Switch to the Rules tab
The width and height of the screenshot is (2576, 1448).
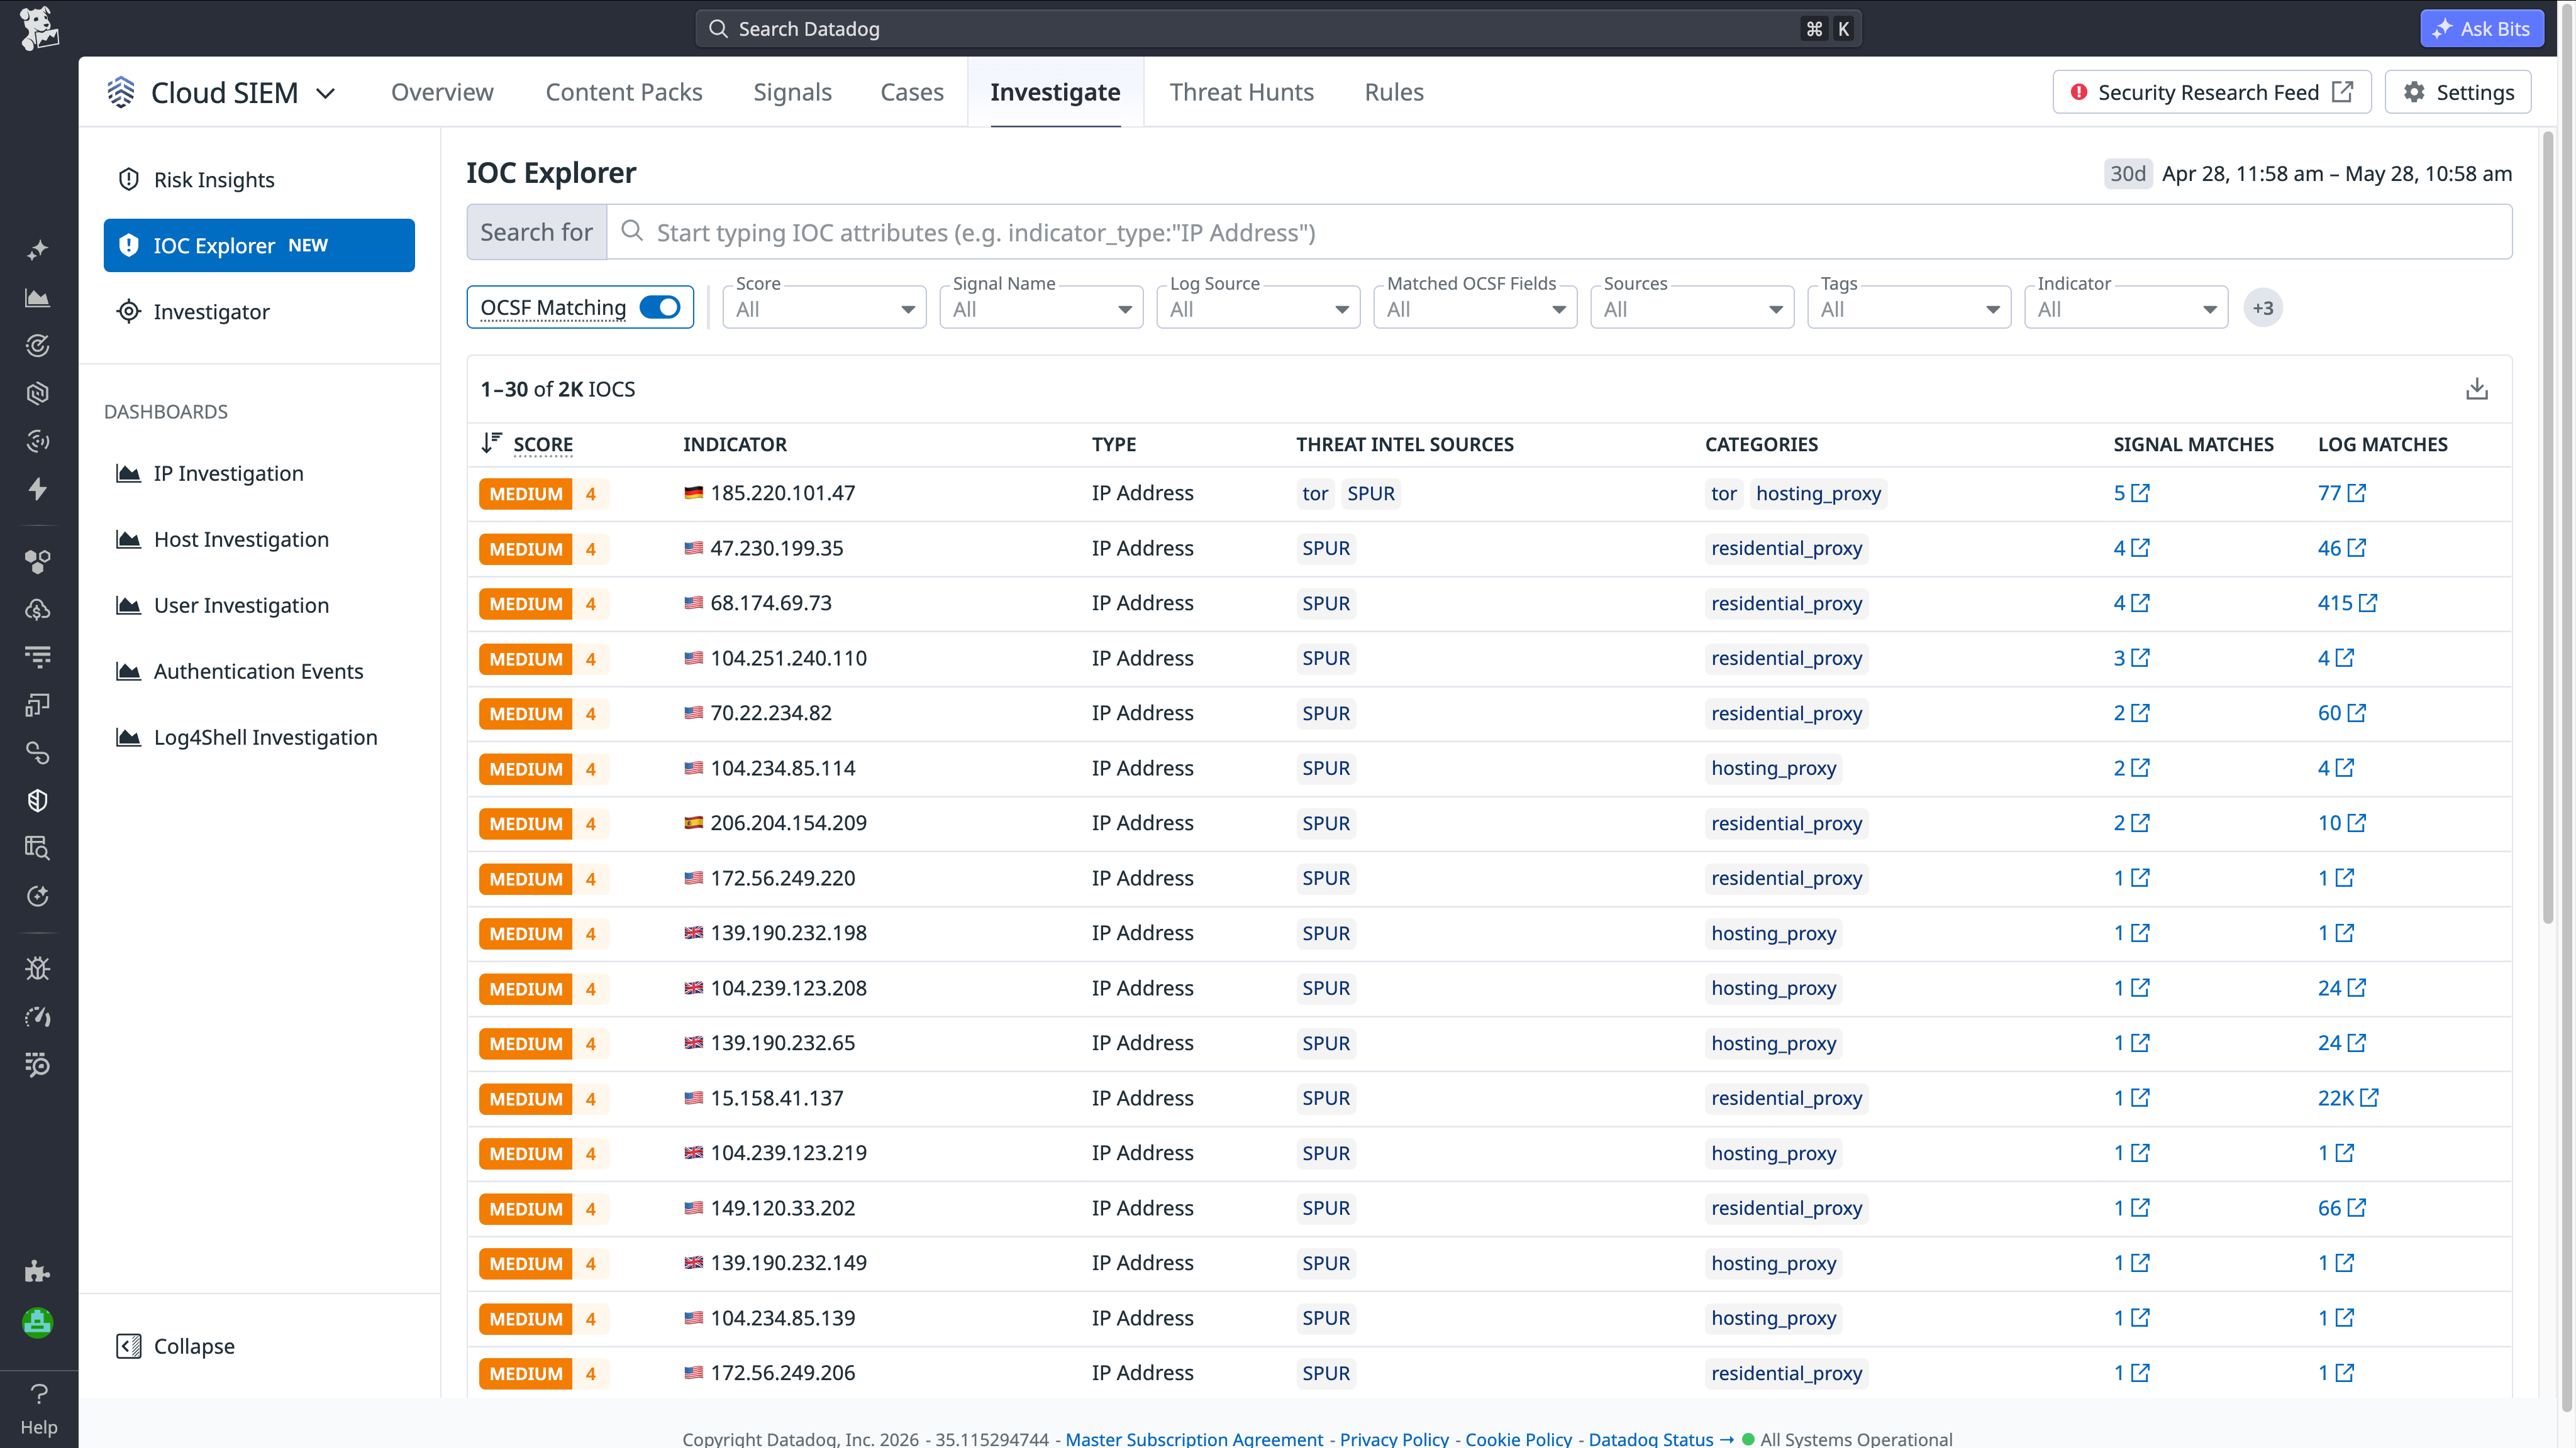(x=1394, y=92)
